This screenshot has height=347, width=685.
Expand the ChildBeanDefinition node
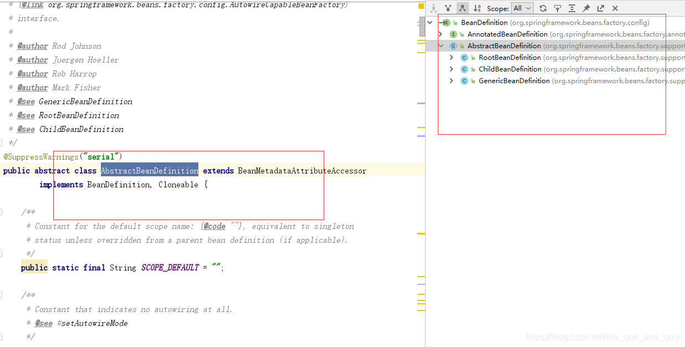(x=452, y=69)
